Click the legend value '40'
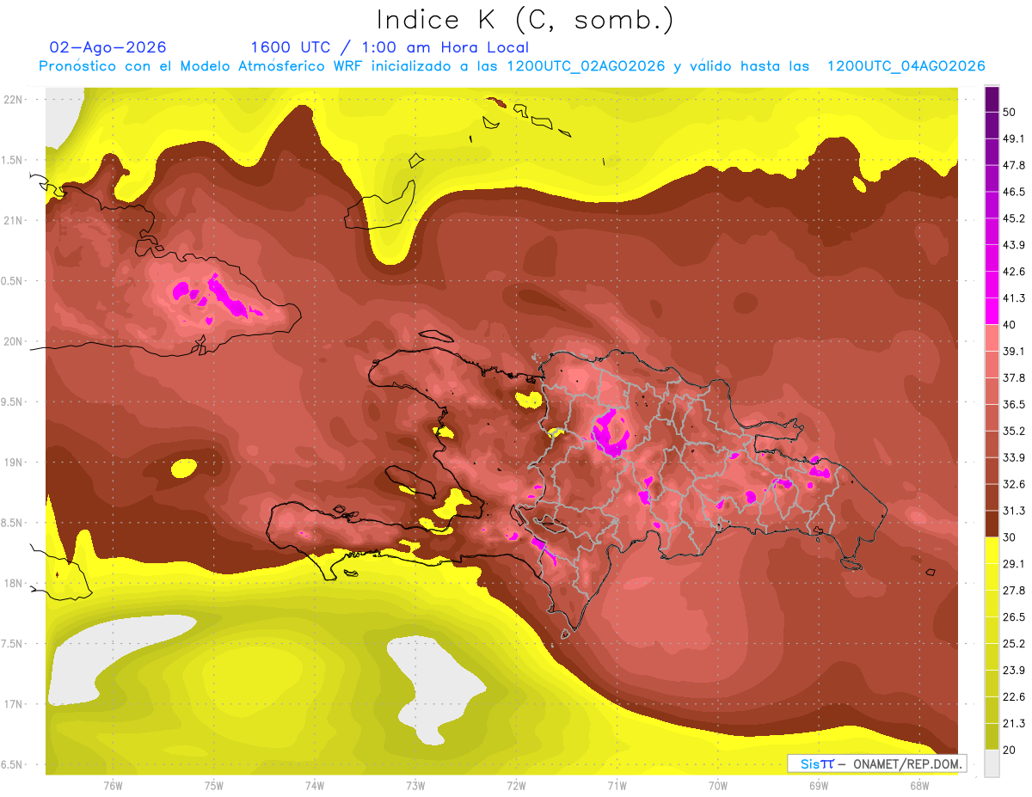Image resolution: width=1032 pixels, height=797 pixels. coord(1010,324)
